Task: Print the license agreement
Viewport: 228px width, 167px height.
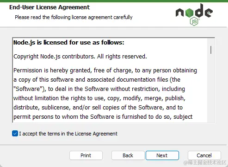Action: coord(86,155)
